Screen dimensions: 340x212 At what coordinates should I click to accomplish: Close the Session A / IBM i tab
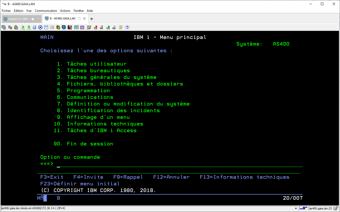[x=38, y=19]
